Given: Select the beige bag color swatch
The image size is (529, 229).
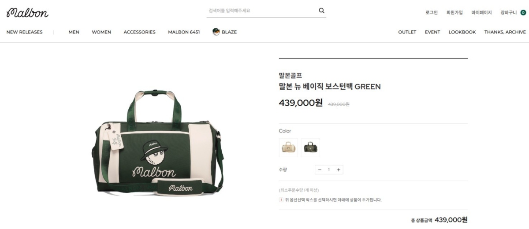Looking at the screenshot, I should [288, 148].
